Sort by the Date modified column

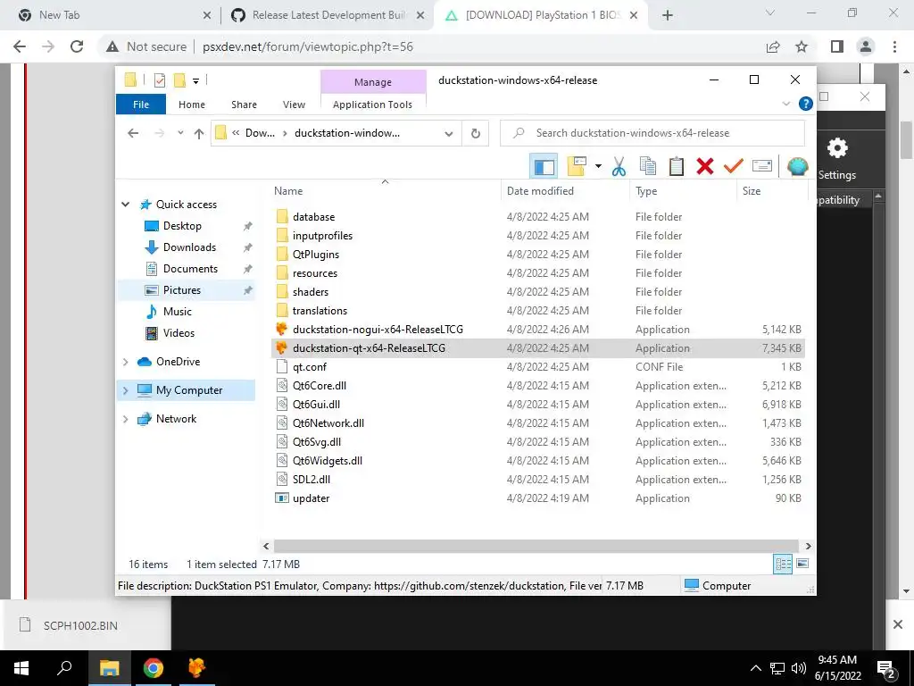coord(540,191)
